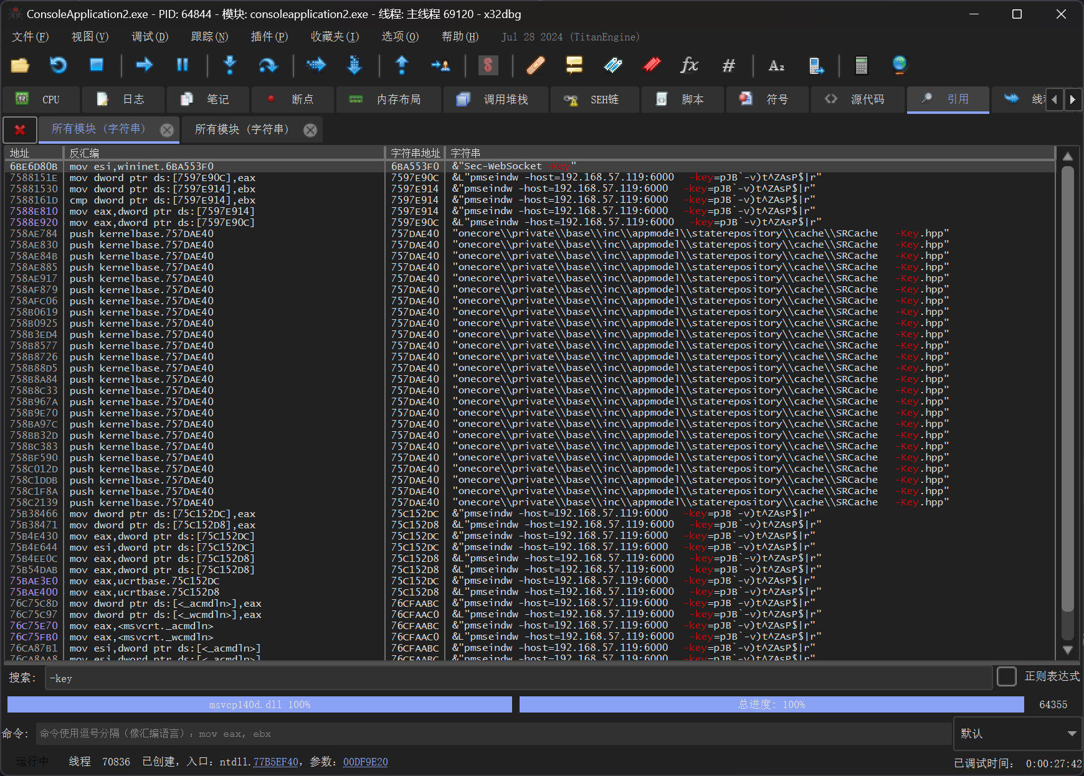Open functions with the fx icon

coord(690,65)
